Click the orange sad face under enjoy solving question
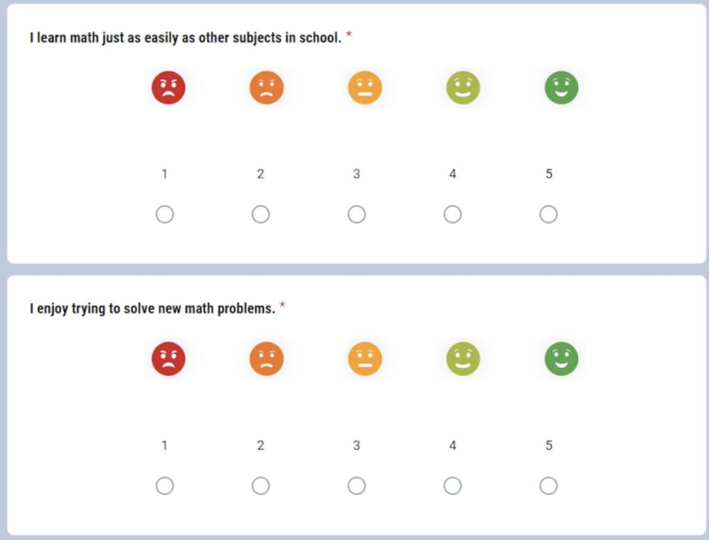 pos(267,359)
